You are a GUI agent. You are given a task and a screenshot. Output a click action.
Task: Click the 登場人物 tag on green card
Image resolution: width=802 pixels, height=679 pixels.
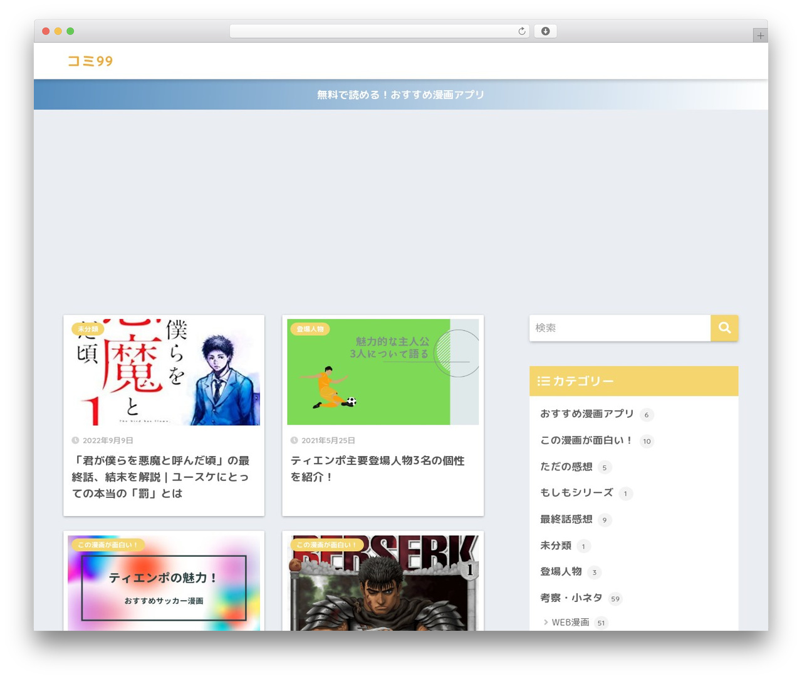point(310,329)
